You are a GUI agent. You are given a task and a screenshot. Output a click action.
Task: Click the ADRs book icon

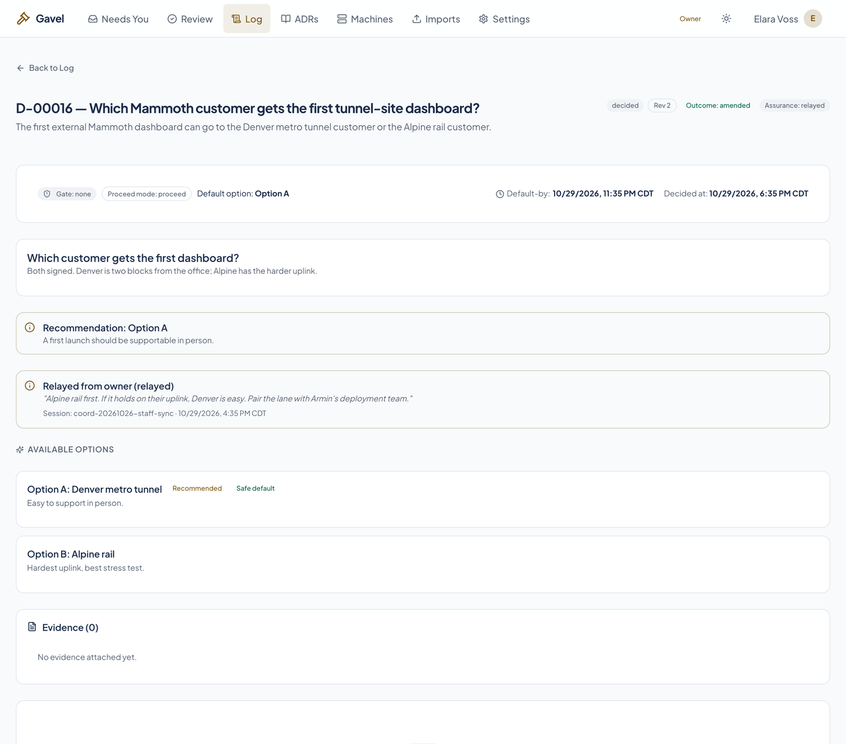point(286,19)
